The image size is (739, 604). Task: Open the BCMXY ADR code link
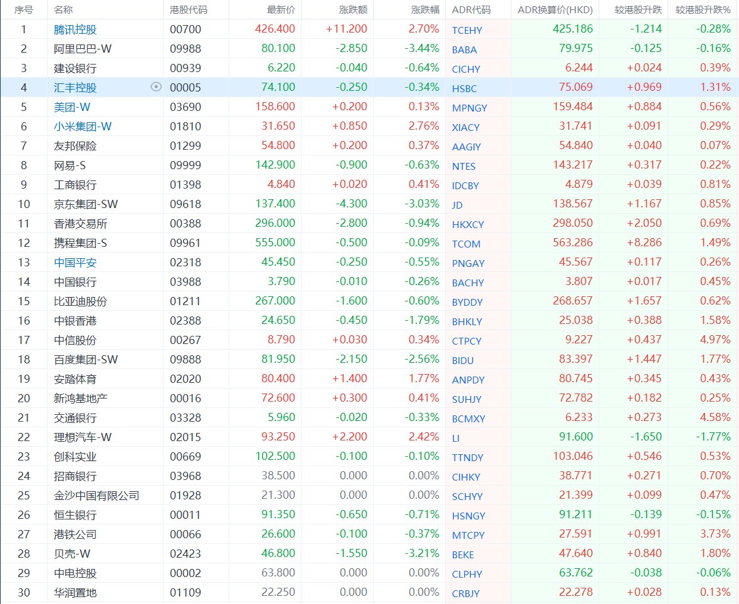468,419
